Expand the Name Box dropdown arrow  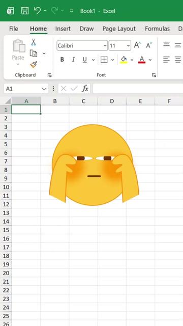click(44, 89)
